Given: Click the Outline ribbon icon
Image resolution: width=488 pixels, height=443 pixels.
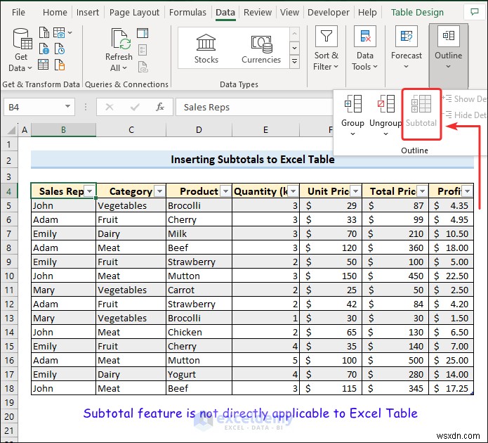Looking at the screenshot, I should [x=448, y=36].
